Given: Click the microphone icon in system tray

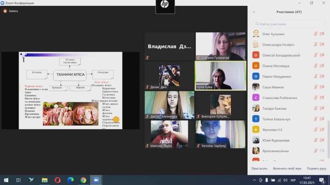Looking at the screenshot, I should tap(266, 180).
